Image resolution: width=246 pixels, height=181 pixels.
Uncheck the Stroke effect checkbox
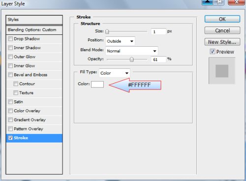[10, 138]
